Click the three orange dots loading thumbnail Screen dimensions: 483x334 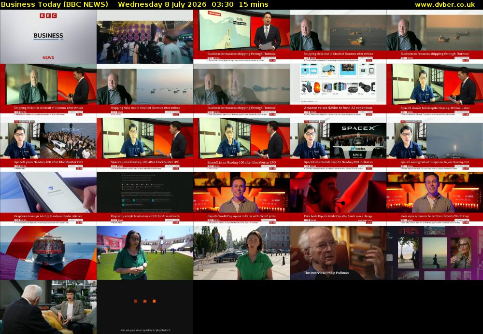tap(145, 307)
